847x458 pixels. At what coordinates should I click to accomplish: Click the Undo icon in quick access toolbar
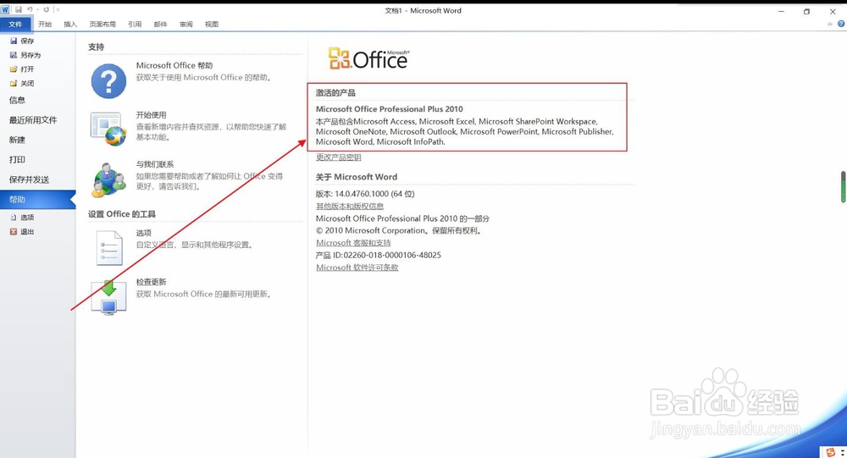point(30,9)
